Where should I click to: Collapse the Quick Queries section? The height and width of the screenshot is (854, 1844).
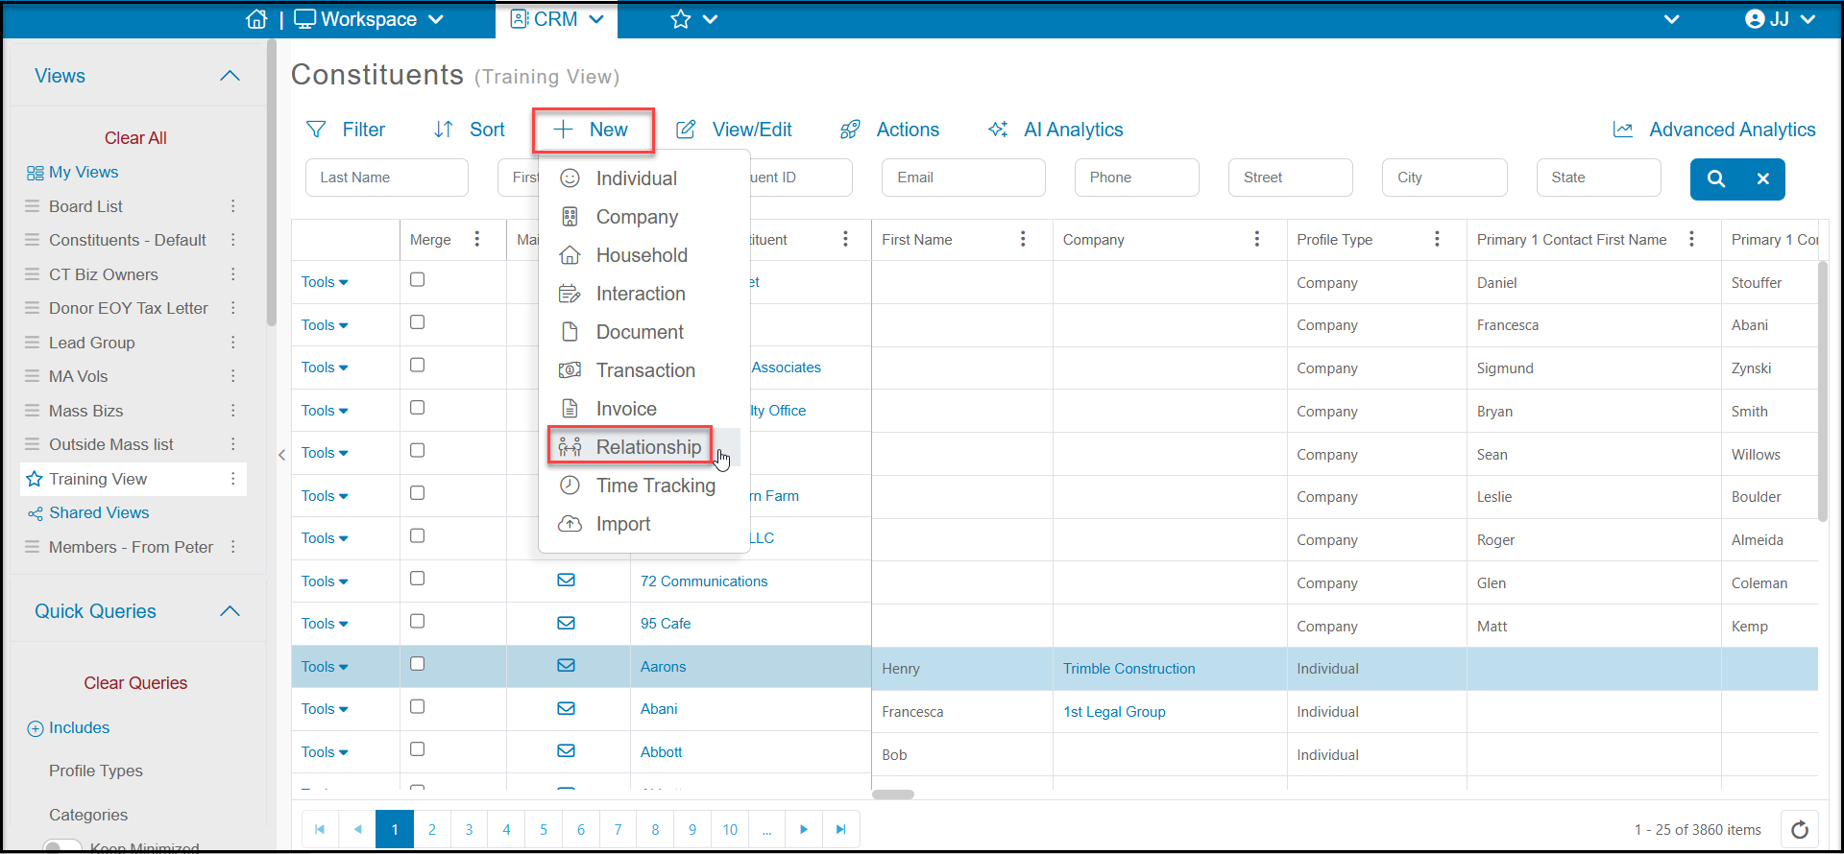coord(230,611)
